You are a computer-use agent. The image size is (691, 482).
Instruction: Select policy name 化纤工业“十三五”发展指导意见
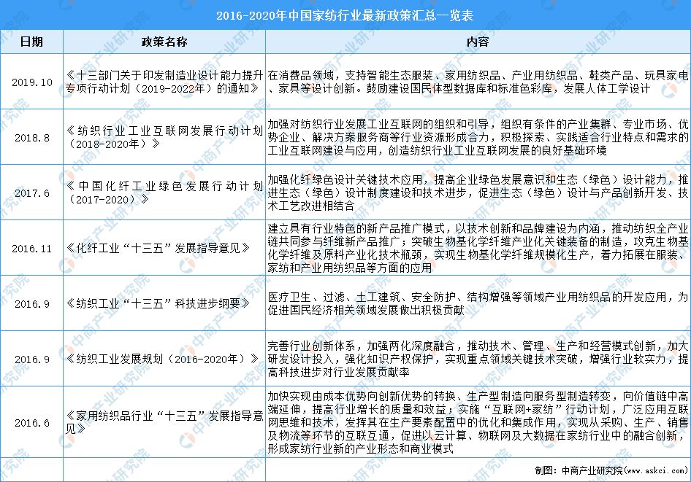pos(158,248)
